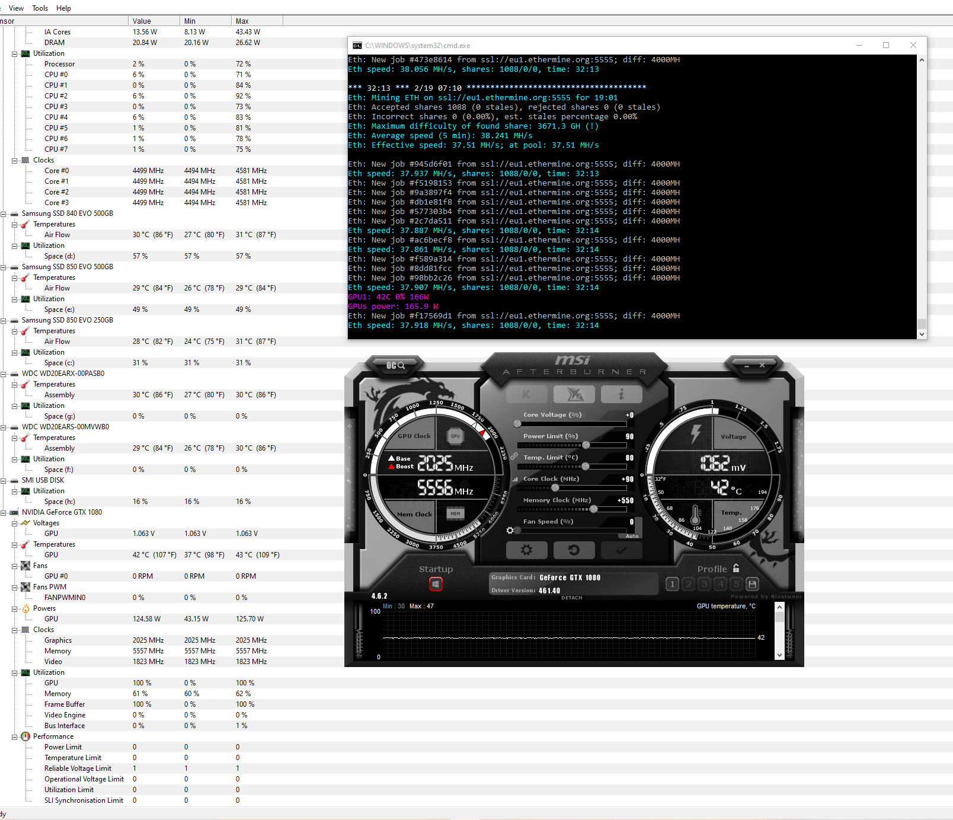Viewport: 953px width, 820px height.
Task: Maximize the cmd.exe window
Action: [x=886, y=45]
